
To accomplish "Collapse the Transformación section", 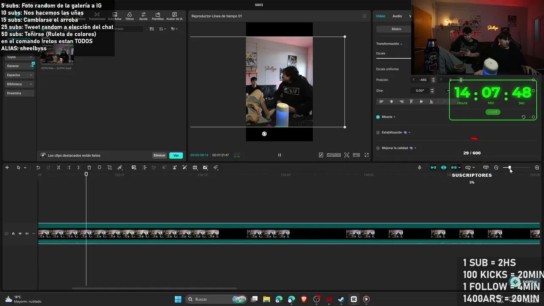I will (x=401, y=44).
